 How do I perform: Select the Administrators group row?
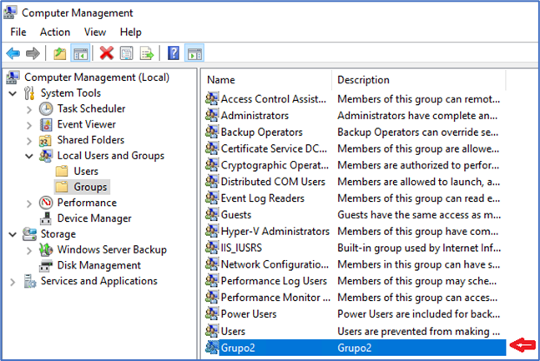(254, 115)
